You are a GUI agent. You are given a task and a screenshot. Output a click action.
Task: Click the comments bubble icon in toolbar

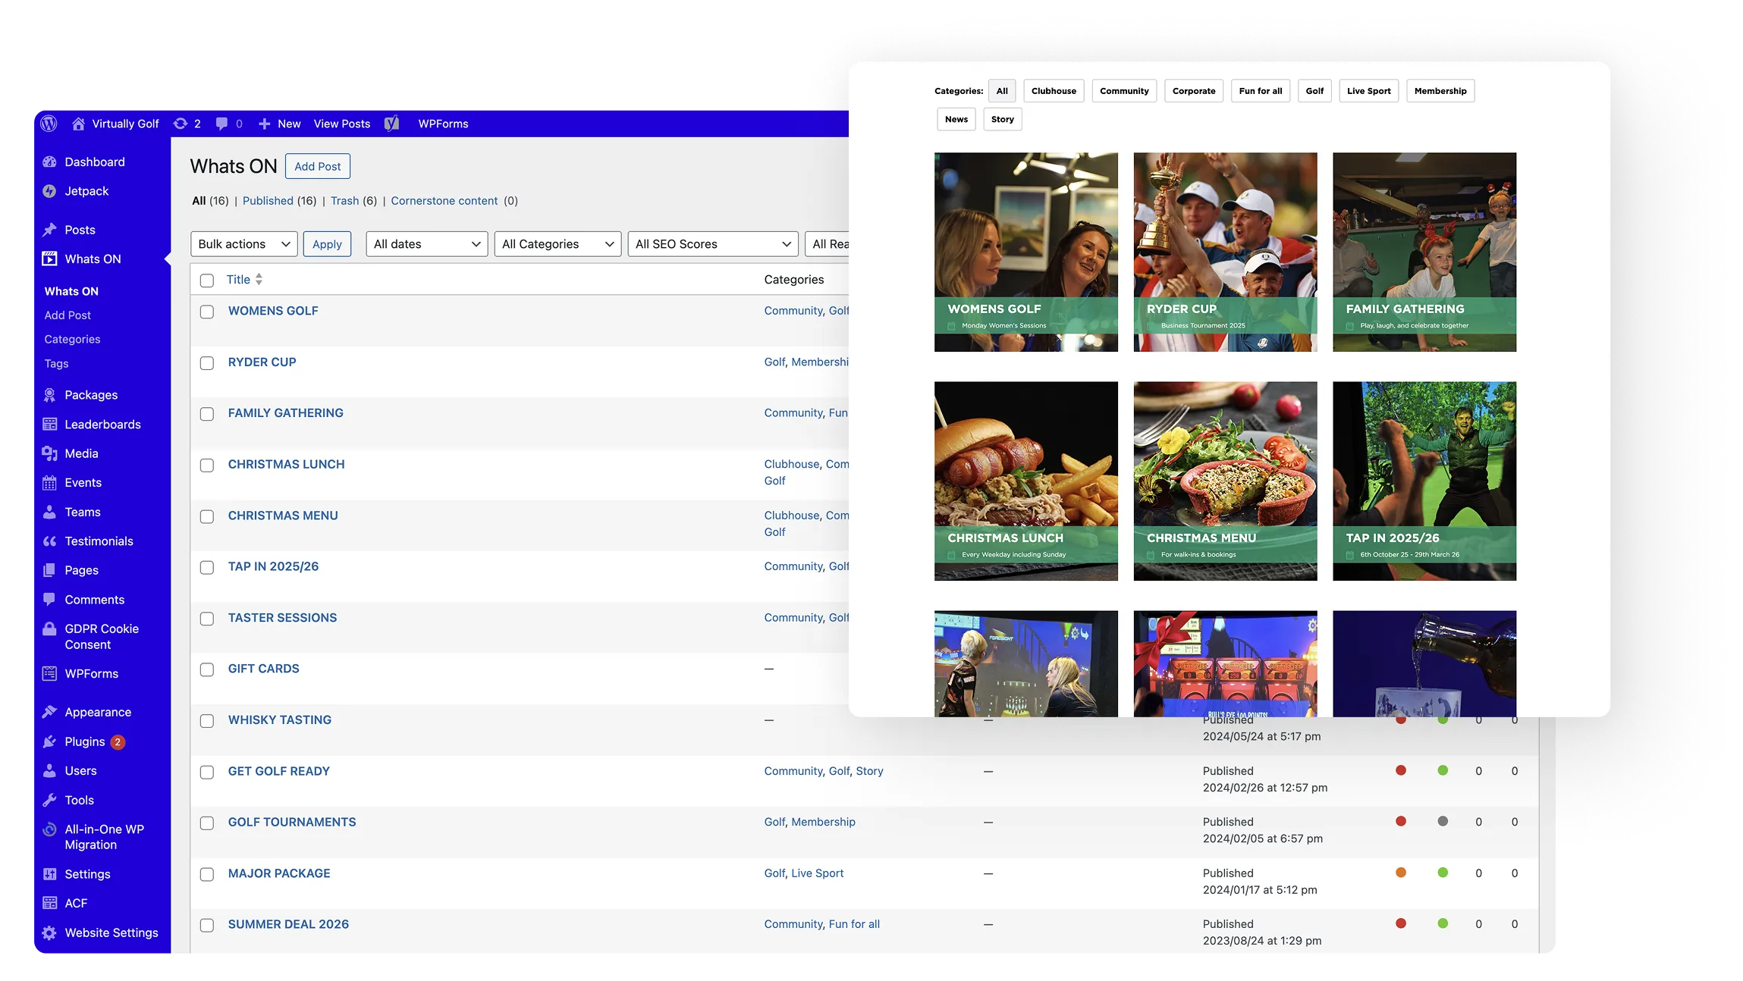click(221, 124)
